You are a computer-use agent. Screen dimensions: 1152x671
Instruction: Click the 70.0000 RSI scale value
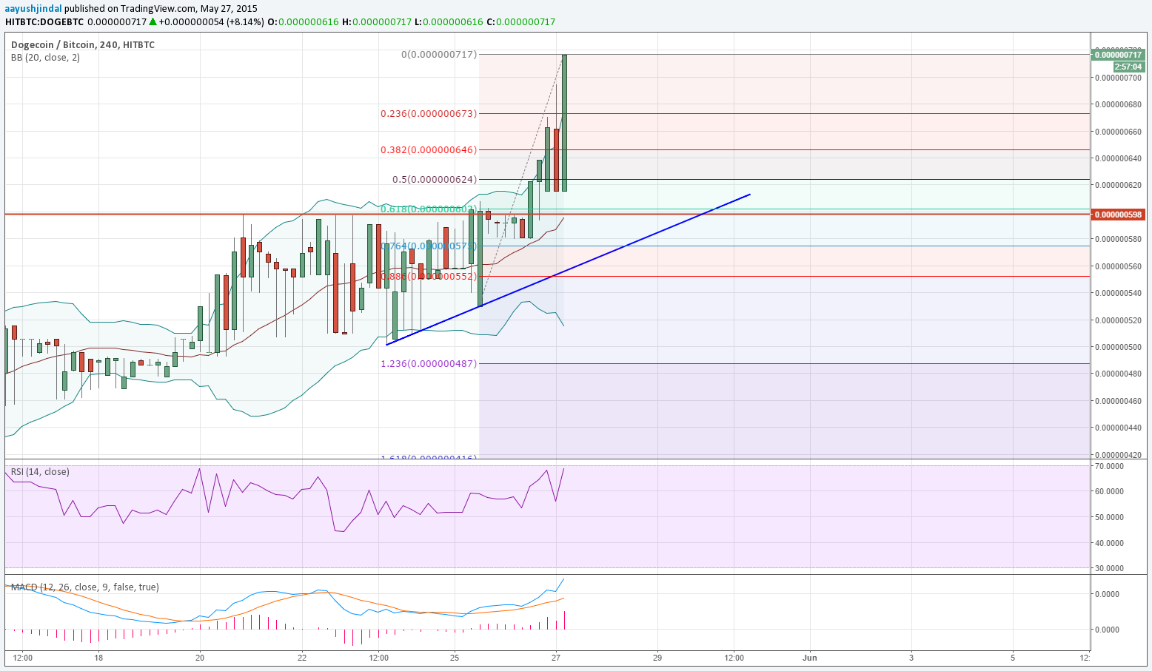coord(1119,467)
